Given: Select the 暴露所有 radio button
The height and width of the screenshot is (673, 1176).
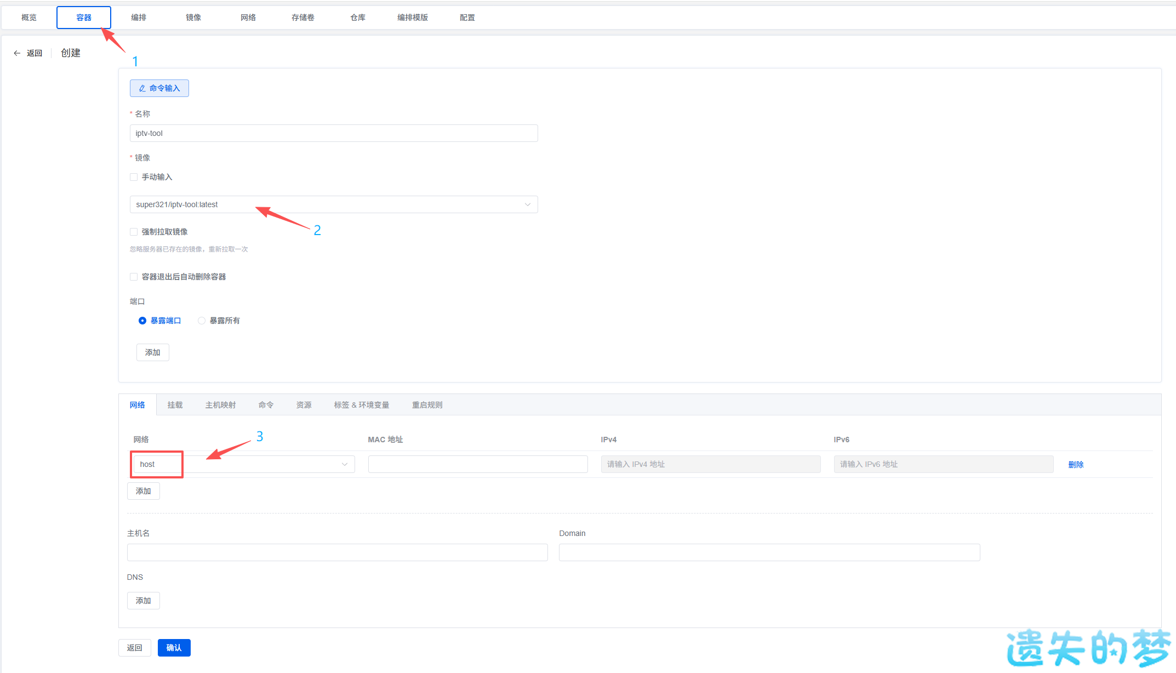Looking at the screenshot, I should point(202,321).
